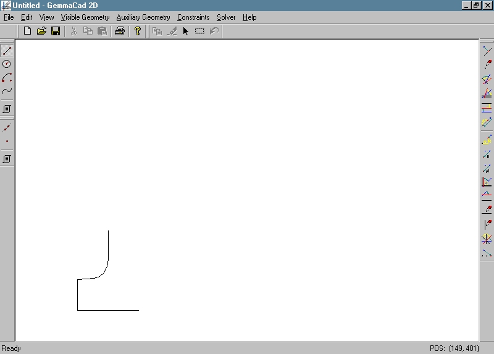Click the topmost red marker constraint icon
The image size is (494, 354).
pyautogui.click(x=487, y=64)
